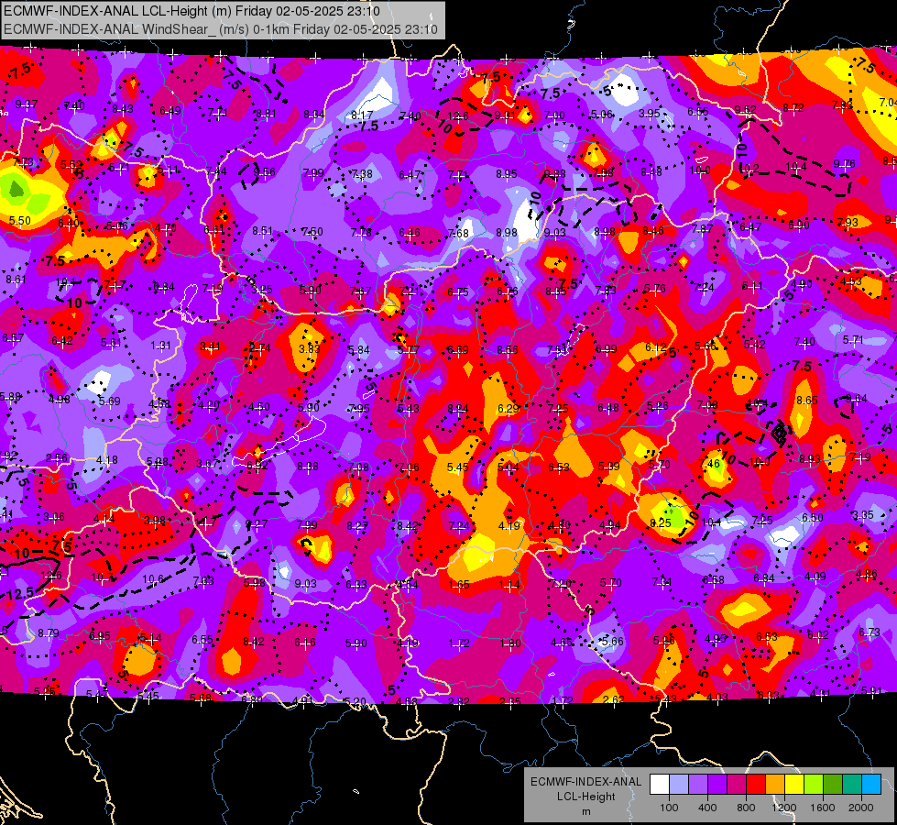This screenshot has height=825, width=897.
Task: Click the grid value 3.41
Action: coord(210,346)
